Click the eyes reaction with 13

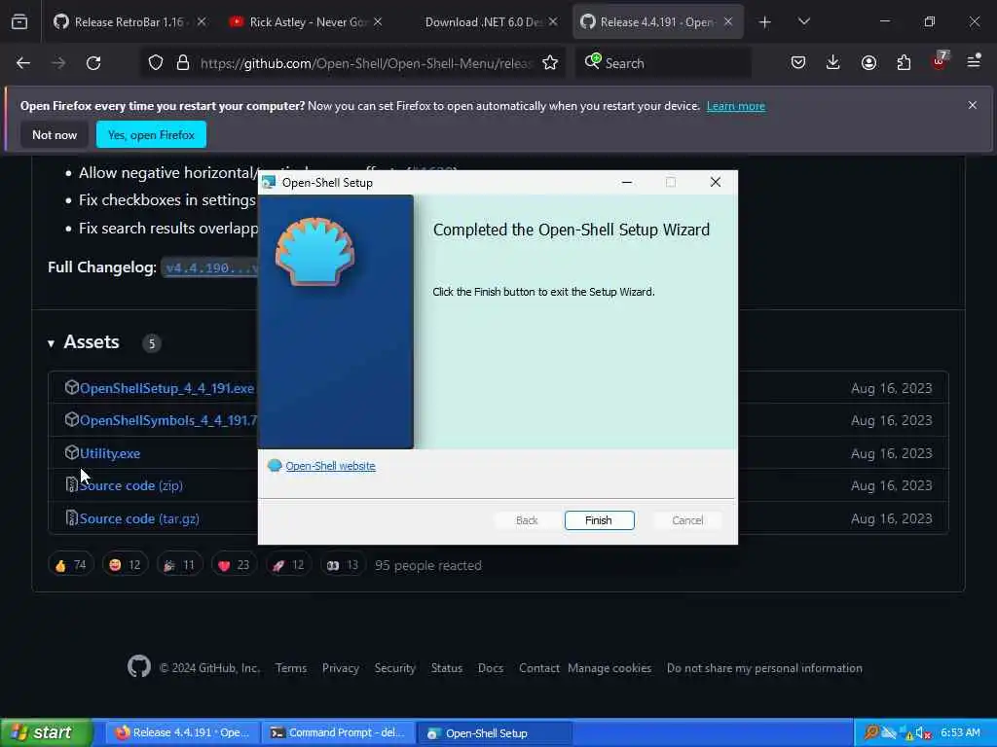point(343,565)
